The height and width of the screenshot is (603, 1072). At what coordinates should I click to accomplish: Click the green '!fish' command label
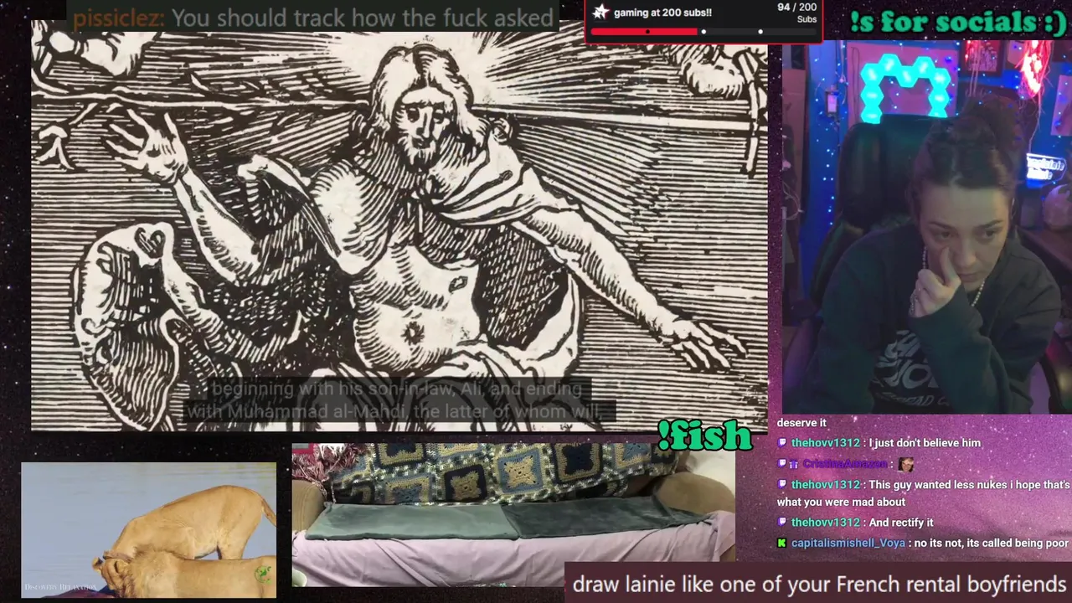tap(704, 435)
